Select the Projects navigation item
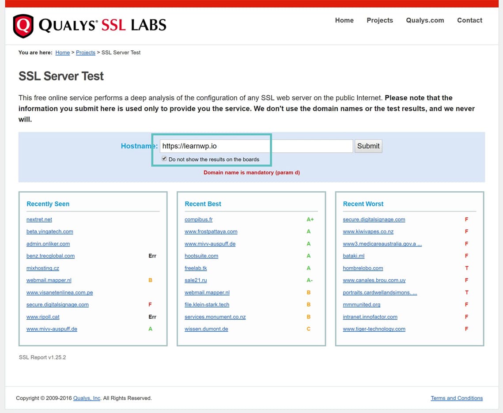503x413 pixels. (x=379, y=20)
